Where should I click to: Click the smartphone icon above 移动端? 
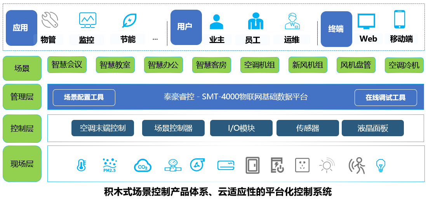pyautogui.click(x=399, y=19)
